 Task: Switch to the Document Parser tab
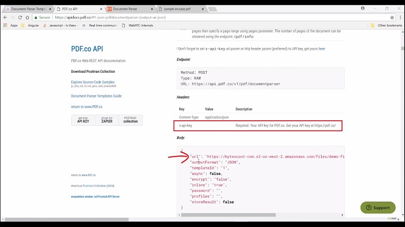(130, 9)
